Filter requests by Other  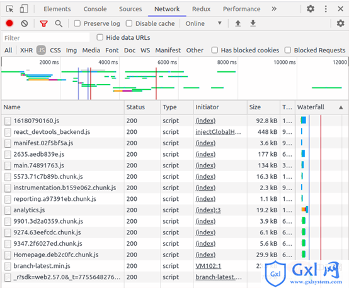[x=195, y=50]
